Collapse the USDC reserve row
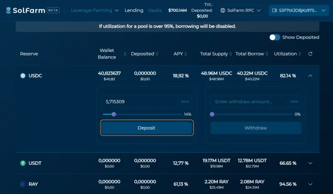 [310, 76]
